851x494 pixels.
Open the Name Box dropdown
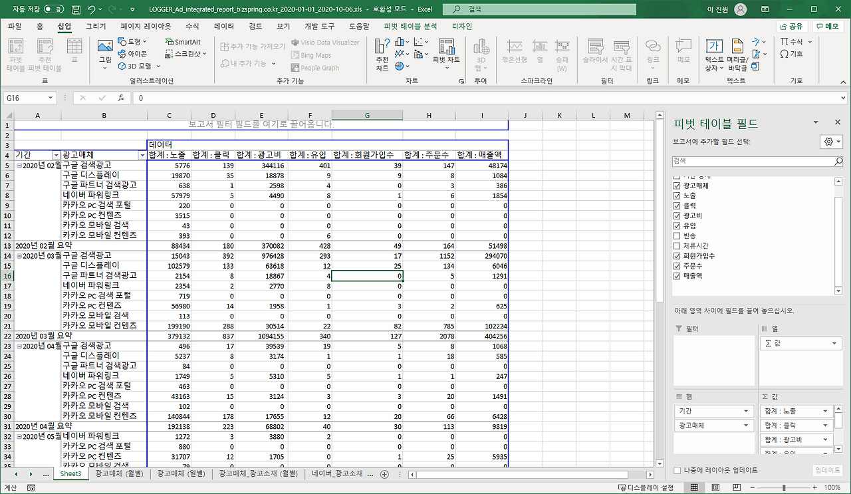[x=51, y=98]
